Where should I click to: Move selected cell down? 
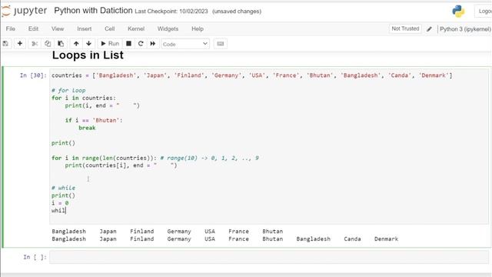coord(89,44)
